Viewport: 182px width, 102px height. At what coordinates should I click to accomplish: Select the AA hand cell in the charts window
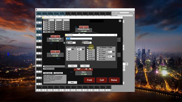click(x=39, y=14)
